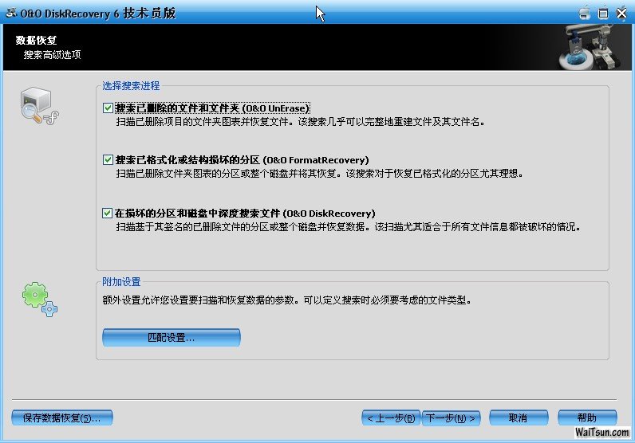Image resolution: width=635 pixels, height=443 pixels.
Task: Click the 选择搜索进程 group heading
Action: click(x=131, y=86)
